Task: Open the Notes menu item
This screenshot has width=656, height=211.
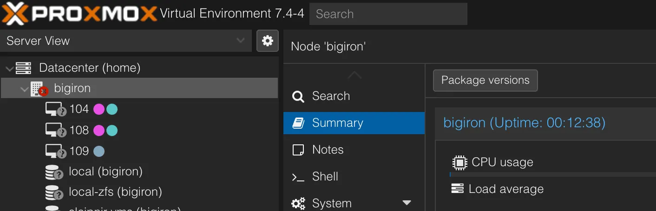Action: (x=328, y=150)
